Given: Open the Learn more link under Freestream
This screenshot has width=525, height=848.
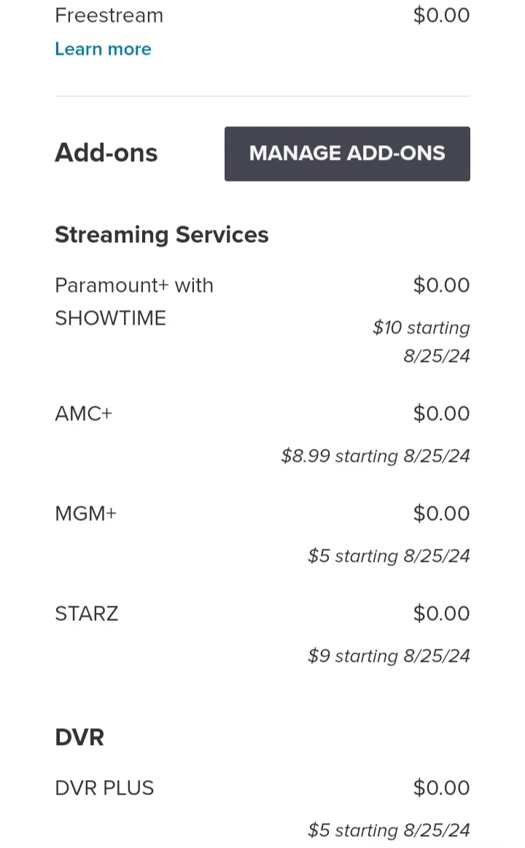Looking at the screenshot, I should [x=103, y=49].
